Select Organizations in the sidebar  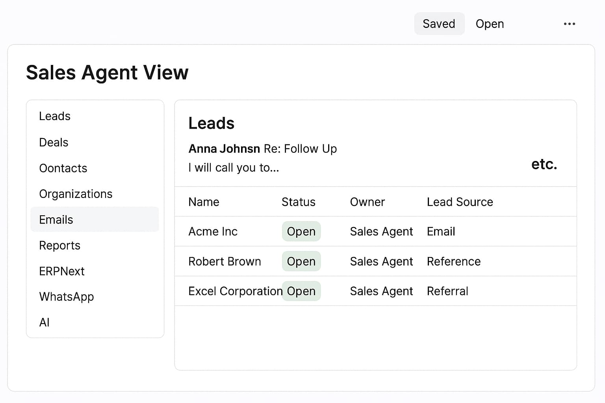[x=76, y=194]
